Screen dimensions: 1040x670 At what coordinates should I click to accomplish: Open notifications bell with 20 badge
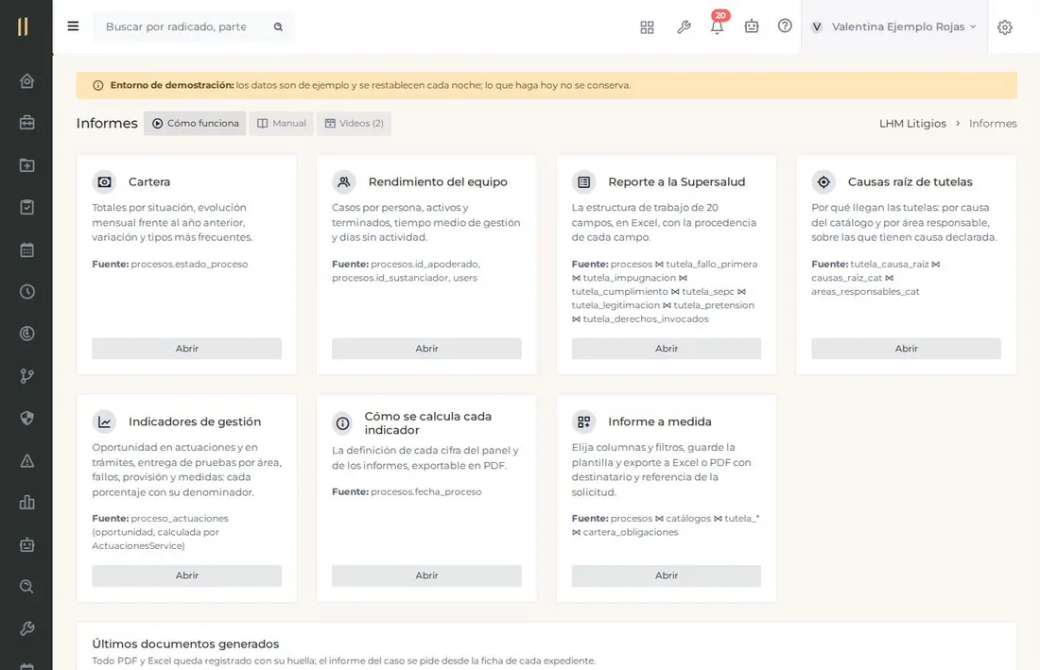[x=717, y=26]
